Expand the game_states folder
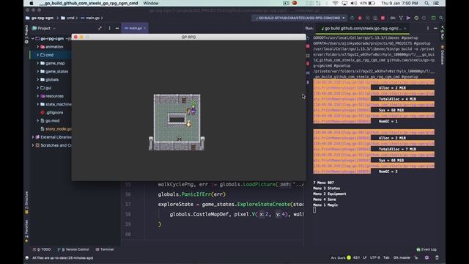469x264 pixels. [x=37, y=72]
